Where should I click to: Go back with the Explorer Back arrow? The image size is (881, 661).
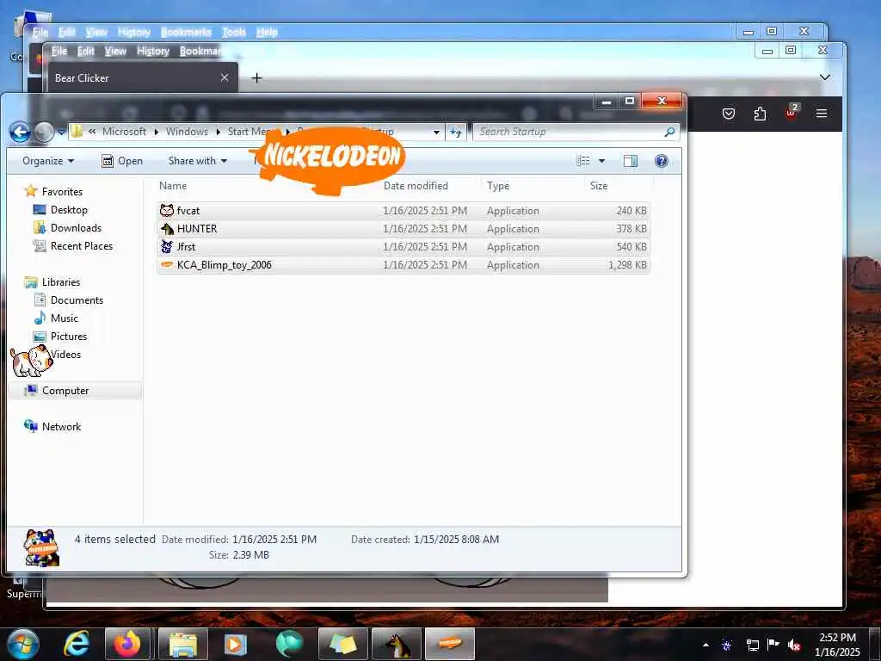pyautogui.click(x=21, y=132)
